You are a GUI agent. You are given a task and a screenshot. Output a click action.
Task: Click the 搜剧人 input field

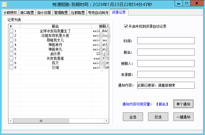[x=166, y=63]
